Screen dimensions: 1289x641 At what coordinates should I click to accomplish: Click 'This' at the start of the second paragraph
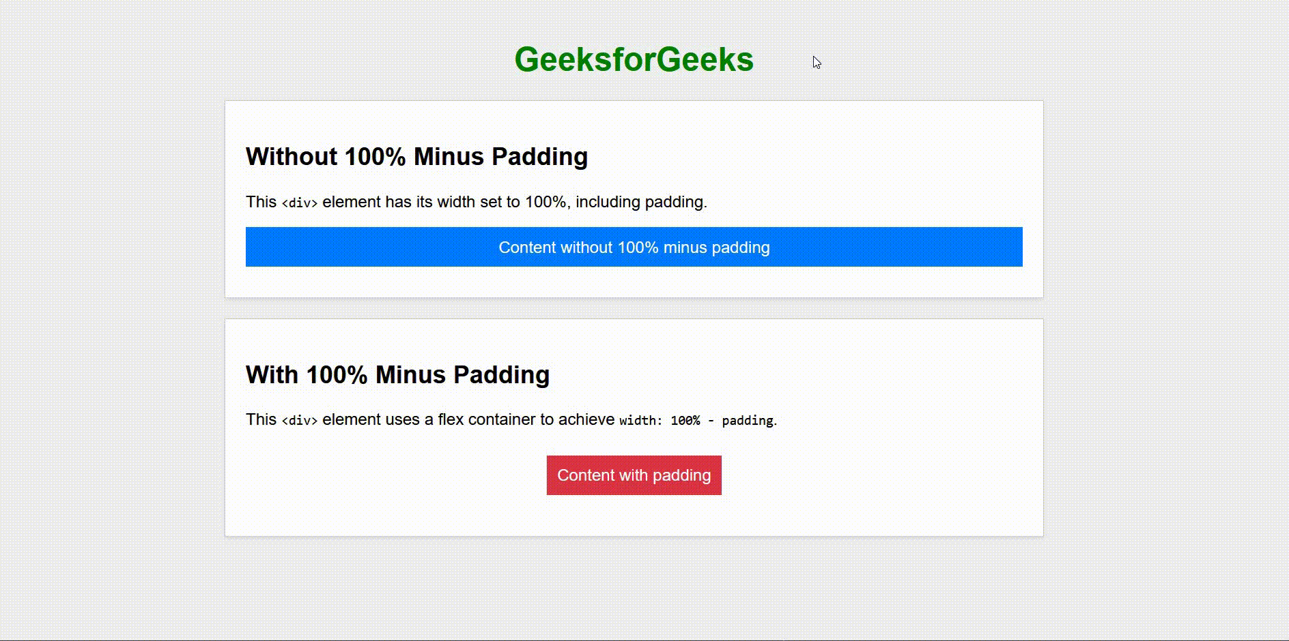pos(261,420)
